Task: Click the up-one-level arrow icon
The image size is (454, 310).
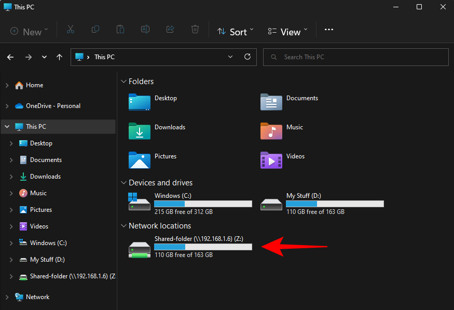Action: point(59,57)
